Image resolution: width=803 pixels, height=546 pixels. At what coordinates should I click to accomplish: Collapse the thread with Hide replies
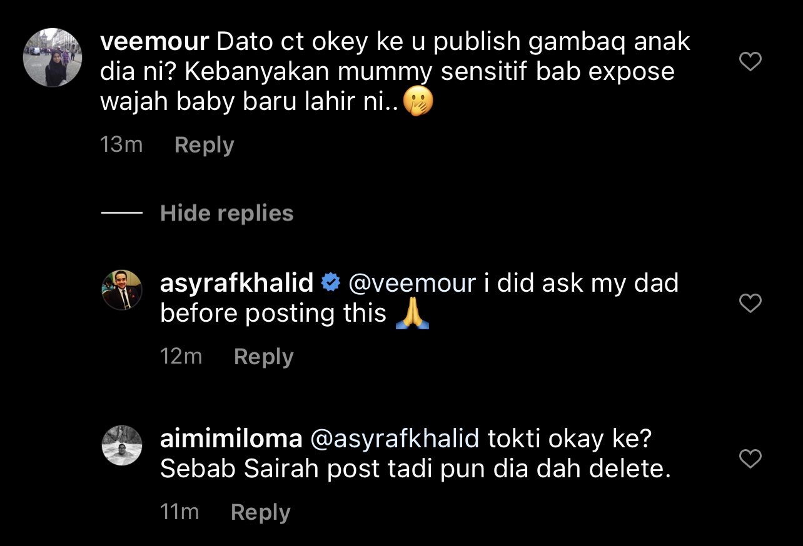(226, 214)
